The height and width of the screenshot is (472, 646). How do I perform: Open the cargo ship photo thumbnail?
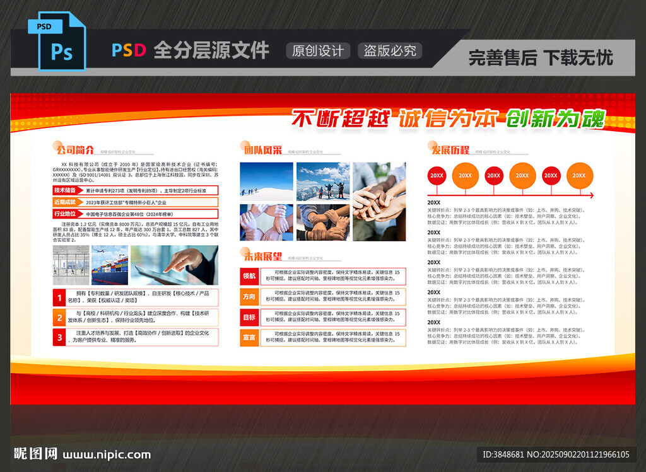(x=110, y=265)
